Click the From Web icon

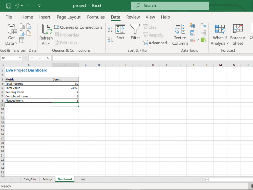pyautogui.click(x=22, y=33)
